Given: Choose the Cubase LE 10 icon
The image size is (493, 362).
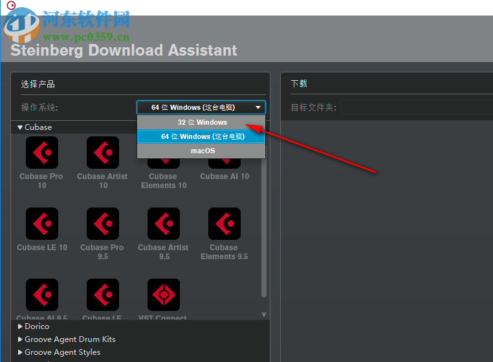Looking at the screenshot, I should click(42, 224).
